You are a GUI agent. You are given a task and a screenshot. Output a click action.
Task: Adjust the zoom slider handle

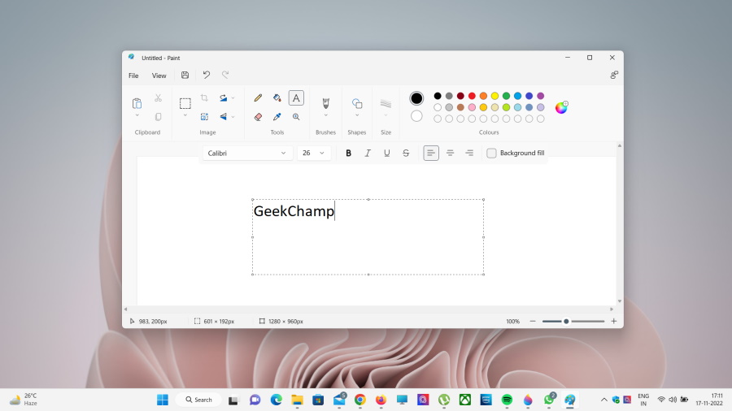566,321
